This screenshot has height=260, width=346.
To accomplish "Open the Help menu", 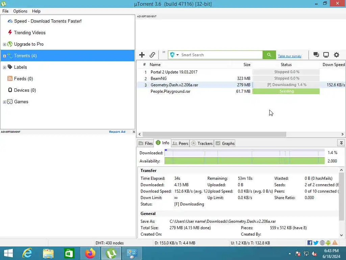I will click(x=36, y=11).
